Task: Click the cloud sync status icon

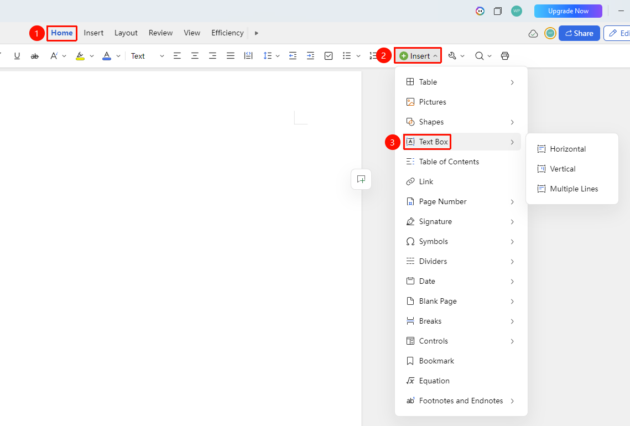Action: click(x=533, y=33)
